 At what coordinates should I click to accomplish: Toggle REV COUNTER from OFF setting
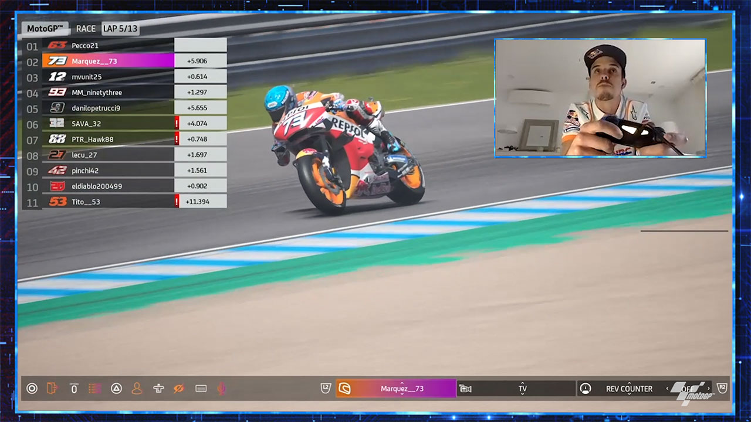click(688, 389)
